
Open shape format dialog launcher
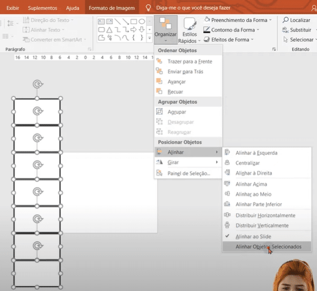pyautogui.click(x=274, y=49)
